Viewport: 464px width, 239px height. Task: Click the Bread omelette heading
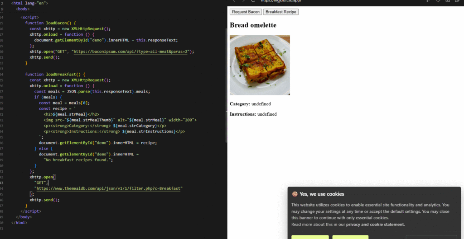tap(253, 25)
